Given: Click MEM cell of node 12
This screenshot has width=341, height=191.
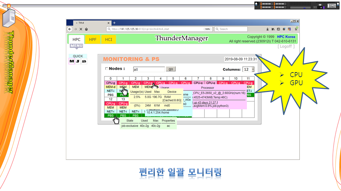Looking at the screenshot, I should pyautogui.click(x=110, y=108).
